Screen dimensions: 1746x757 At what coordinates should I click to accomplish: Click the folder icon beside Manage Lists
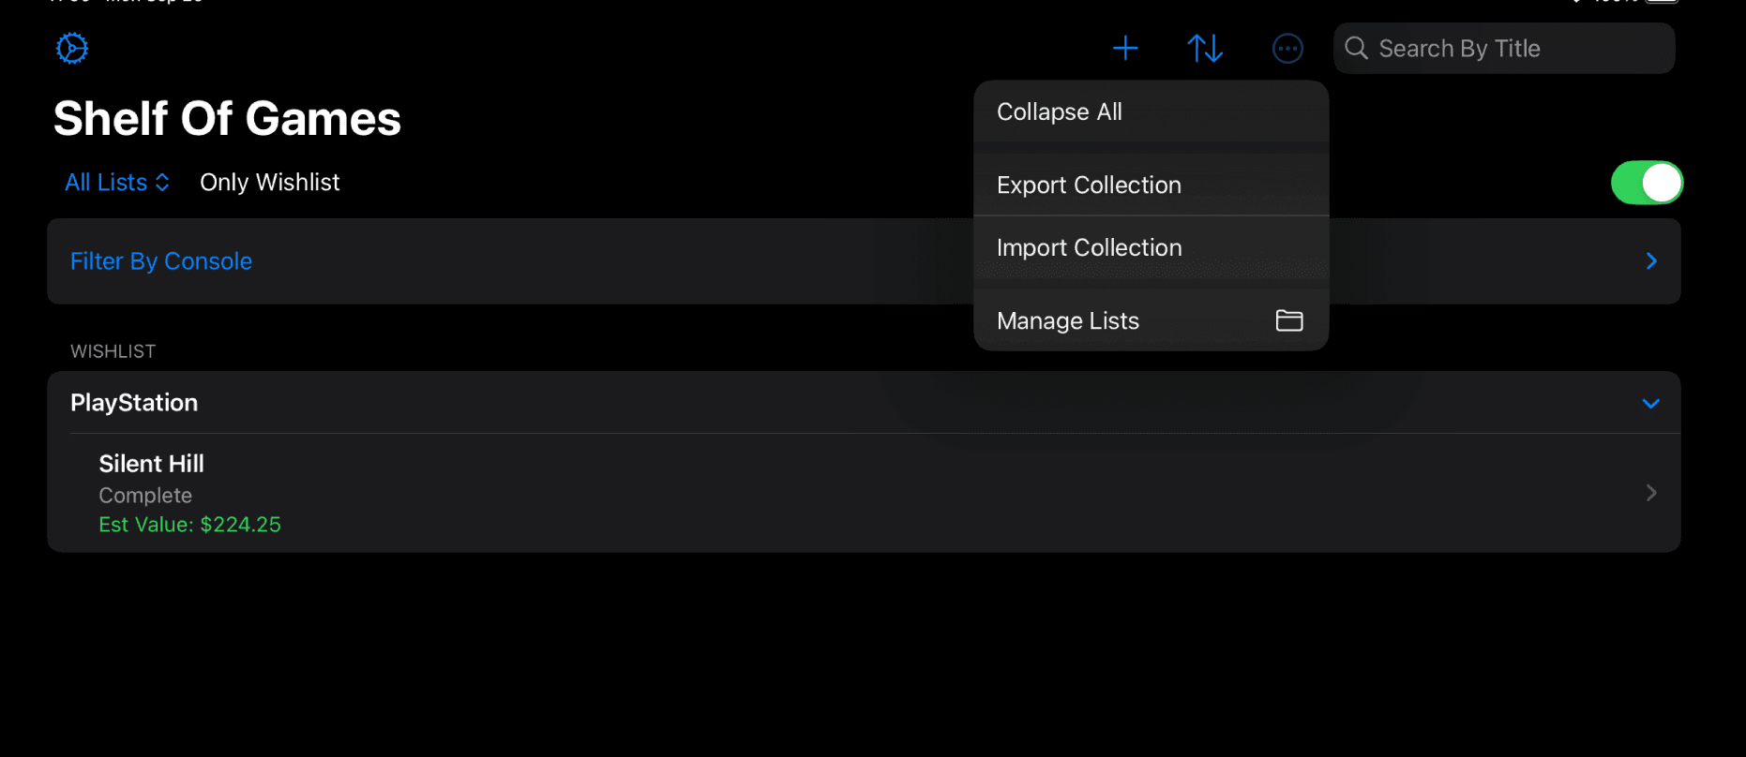[1289, 320]
